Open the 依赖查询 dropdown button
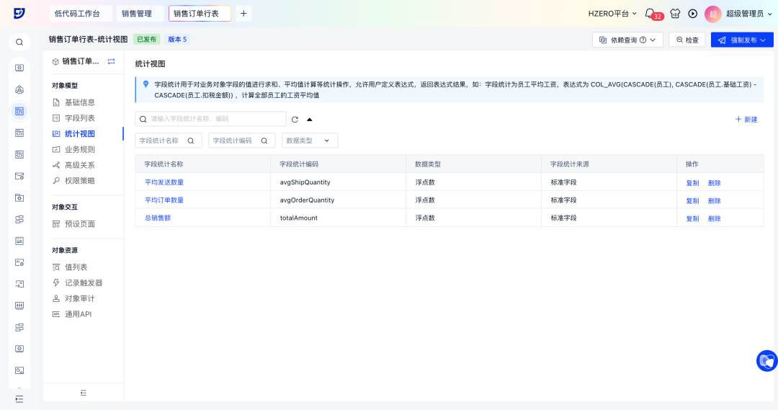 click(627, 40)
